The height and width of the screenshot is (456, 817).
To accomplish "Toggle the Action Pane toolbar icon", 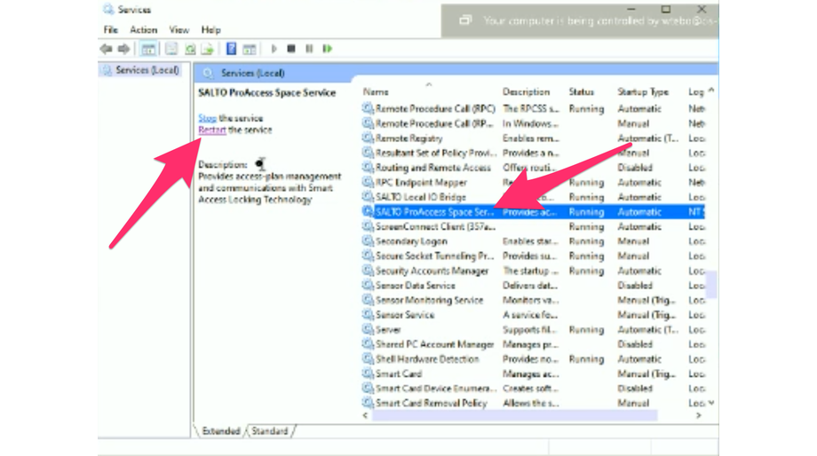I will [x=250, y=49].
